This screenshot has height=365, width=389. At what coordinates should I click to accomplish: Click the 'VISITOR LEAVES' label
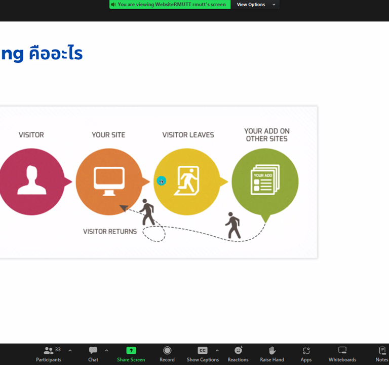tap(188, 135)
